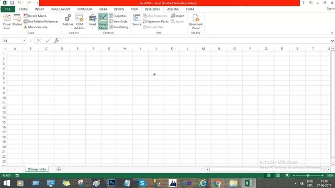Click the macro recording status bar icon
The height and width of the screenshot is (188, 335).
[17, 175]
